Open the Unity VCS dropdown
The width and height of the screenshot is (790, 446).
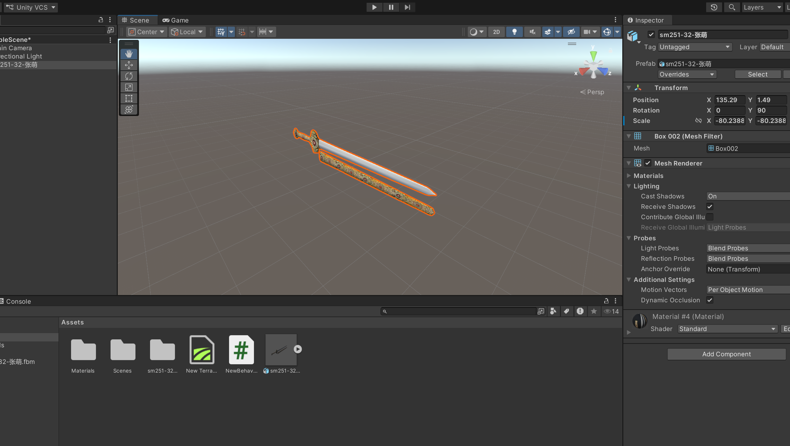point(30,7)
